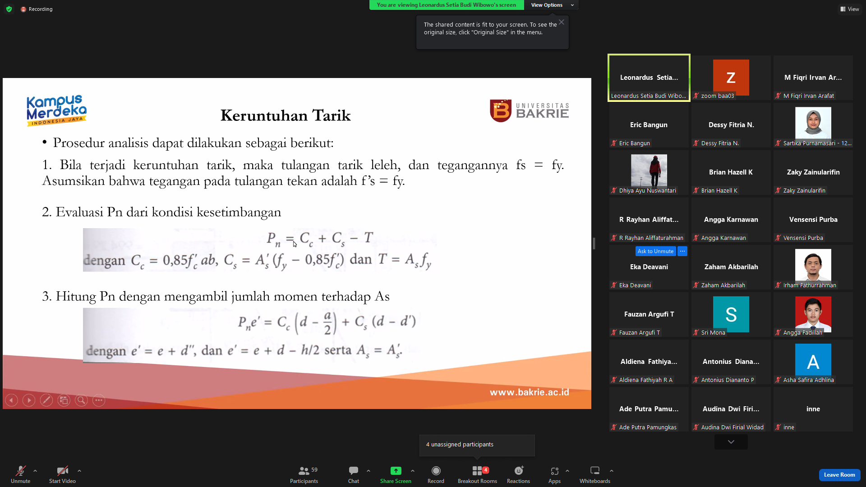Close the shared content size notification
Screen dimensions: 866x487
point(562,22)
